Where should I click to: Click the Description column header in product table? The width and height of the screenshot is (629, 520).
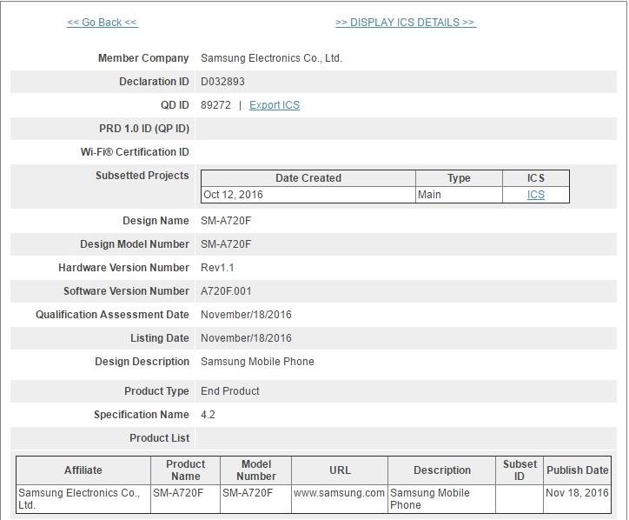coord(441,470)
